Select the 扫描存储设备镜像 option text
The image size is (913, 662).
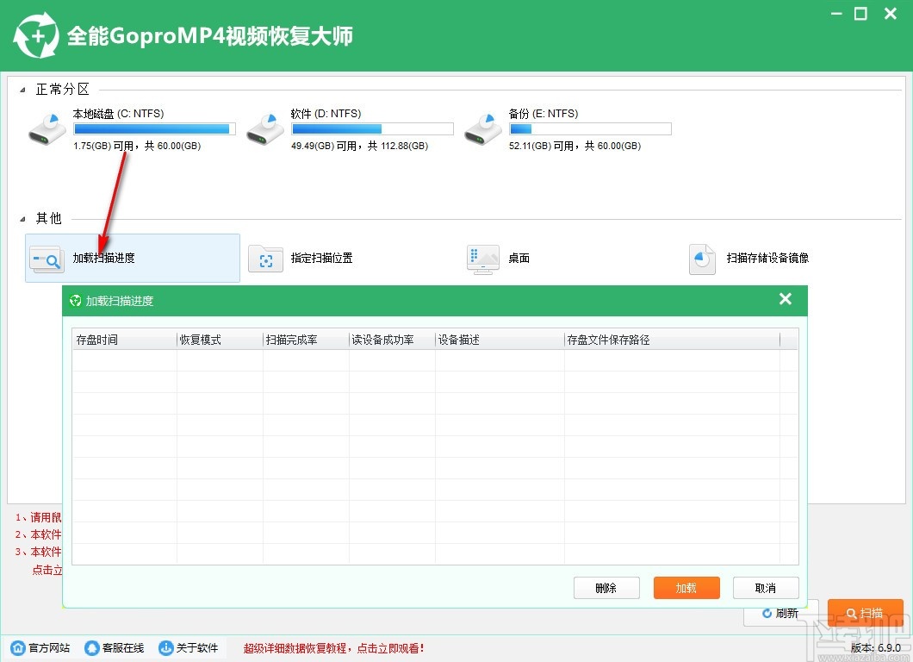click(x=767, y=258)
